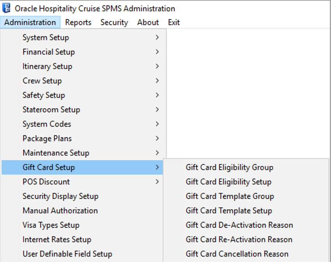
Task: Open Gift Card Cancellation Reason
Action: coord(246,254)
